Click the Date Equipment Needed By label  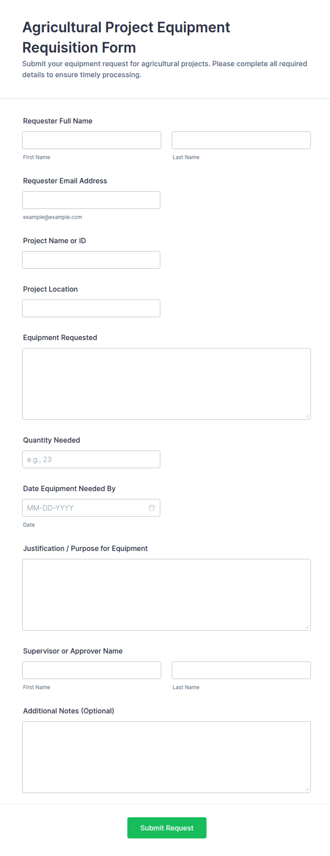click(69, 489)
